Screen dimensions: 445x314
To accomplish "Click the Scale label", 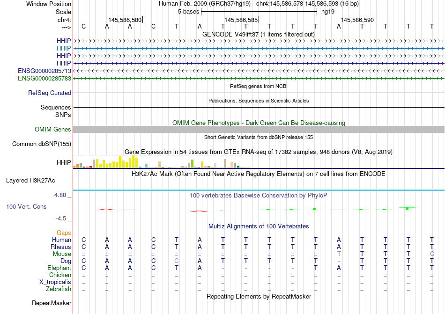I will [63, 12].
